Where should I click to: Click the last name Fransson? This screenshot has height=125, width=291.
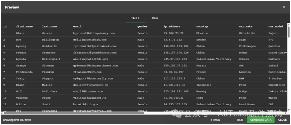coord(49,53)
